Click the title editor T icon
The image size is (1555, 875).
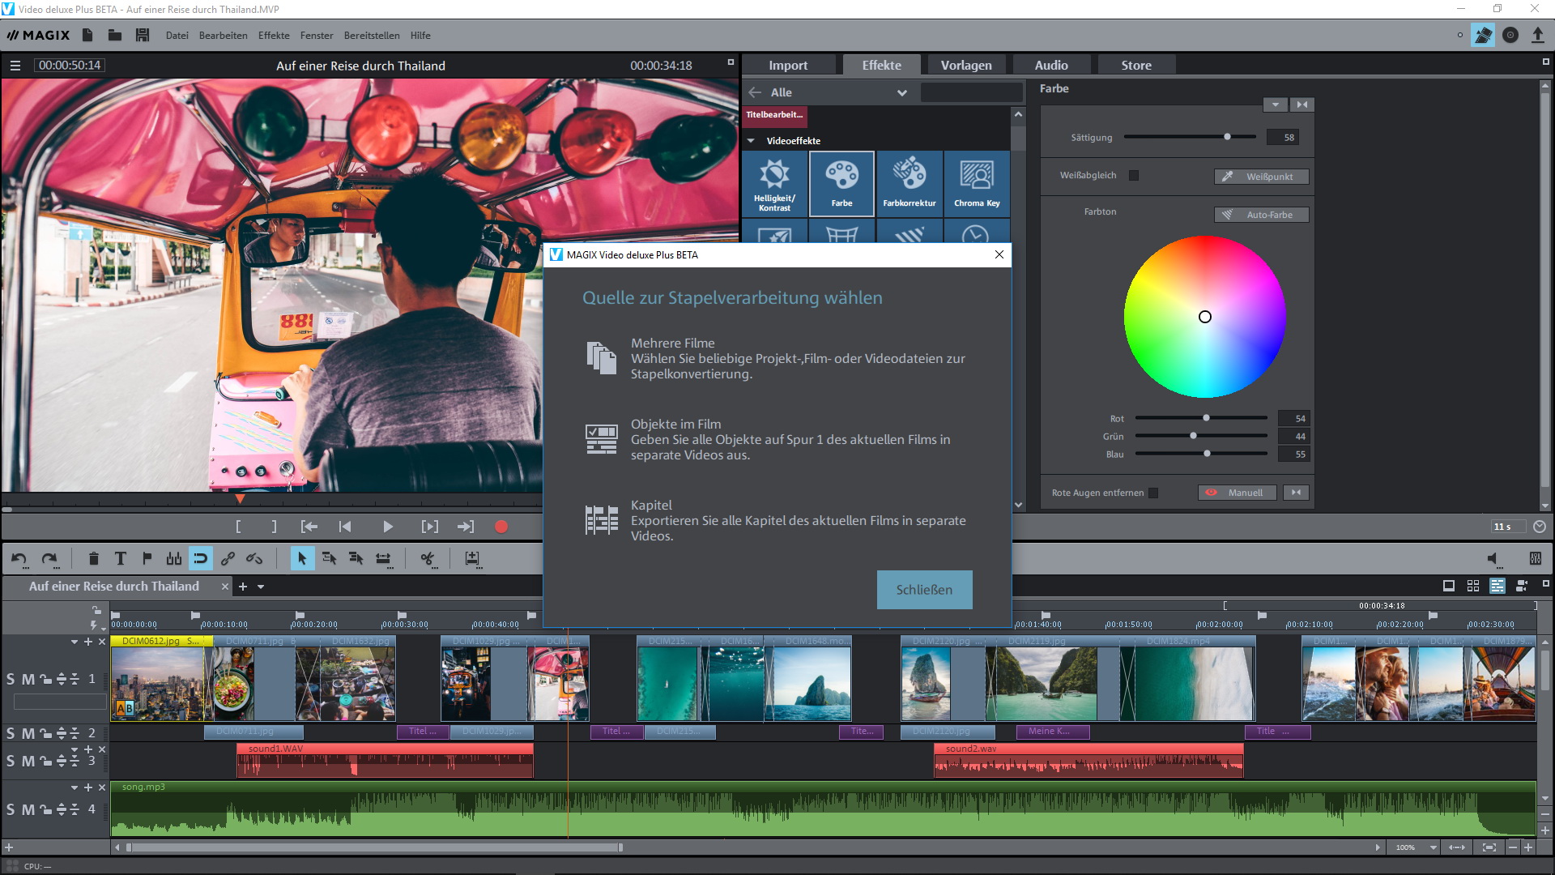[121, 558]
